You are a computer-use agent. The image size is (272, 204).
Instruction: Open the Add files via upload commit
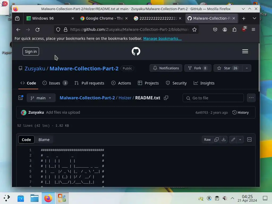click(x=63, y=112)
